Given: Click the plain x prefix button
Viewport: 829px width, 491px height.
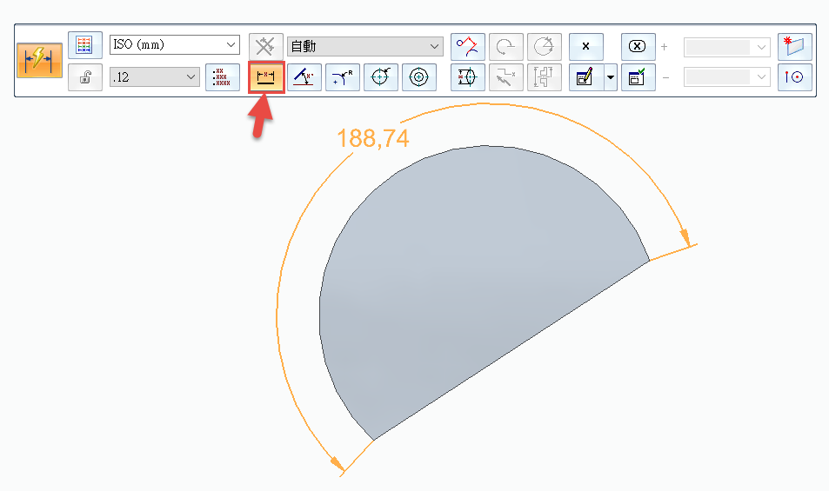Looking at the screenshot, I should (585, 46).
